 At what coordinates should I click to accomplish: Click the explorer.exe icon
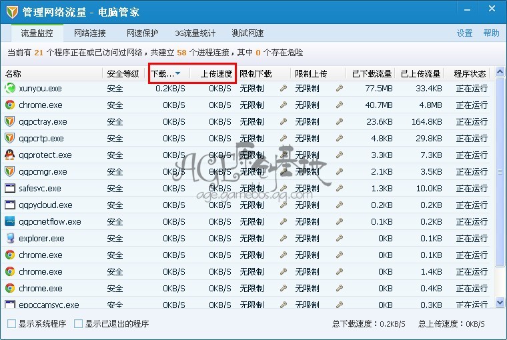(x=10, y=238)
